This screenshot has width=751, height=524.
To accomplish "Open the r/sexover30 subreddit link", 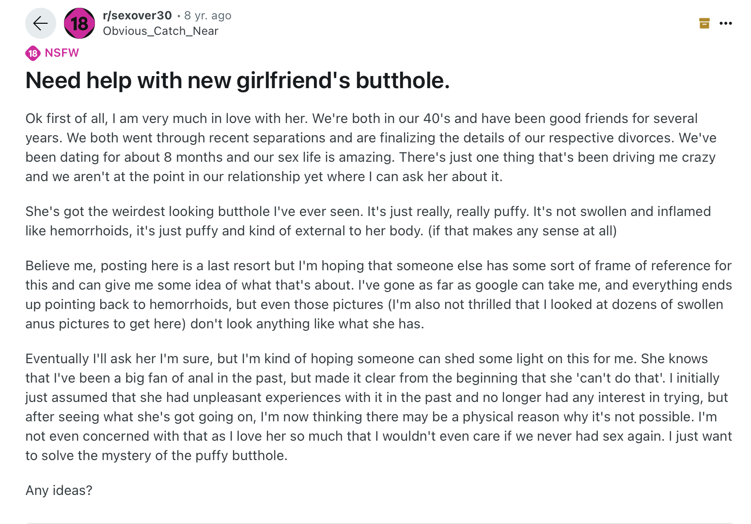I will point(137,15).
